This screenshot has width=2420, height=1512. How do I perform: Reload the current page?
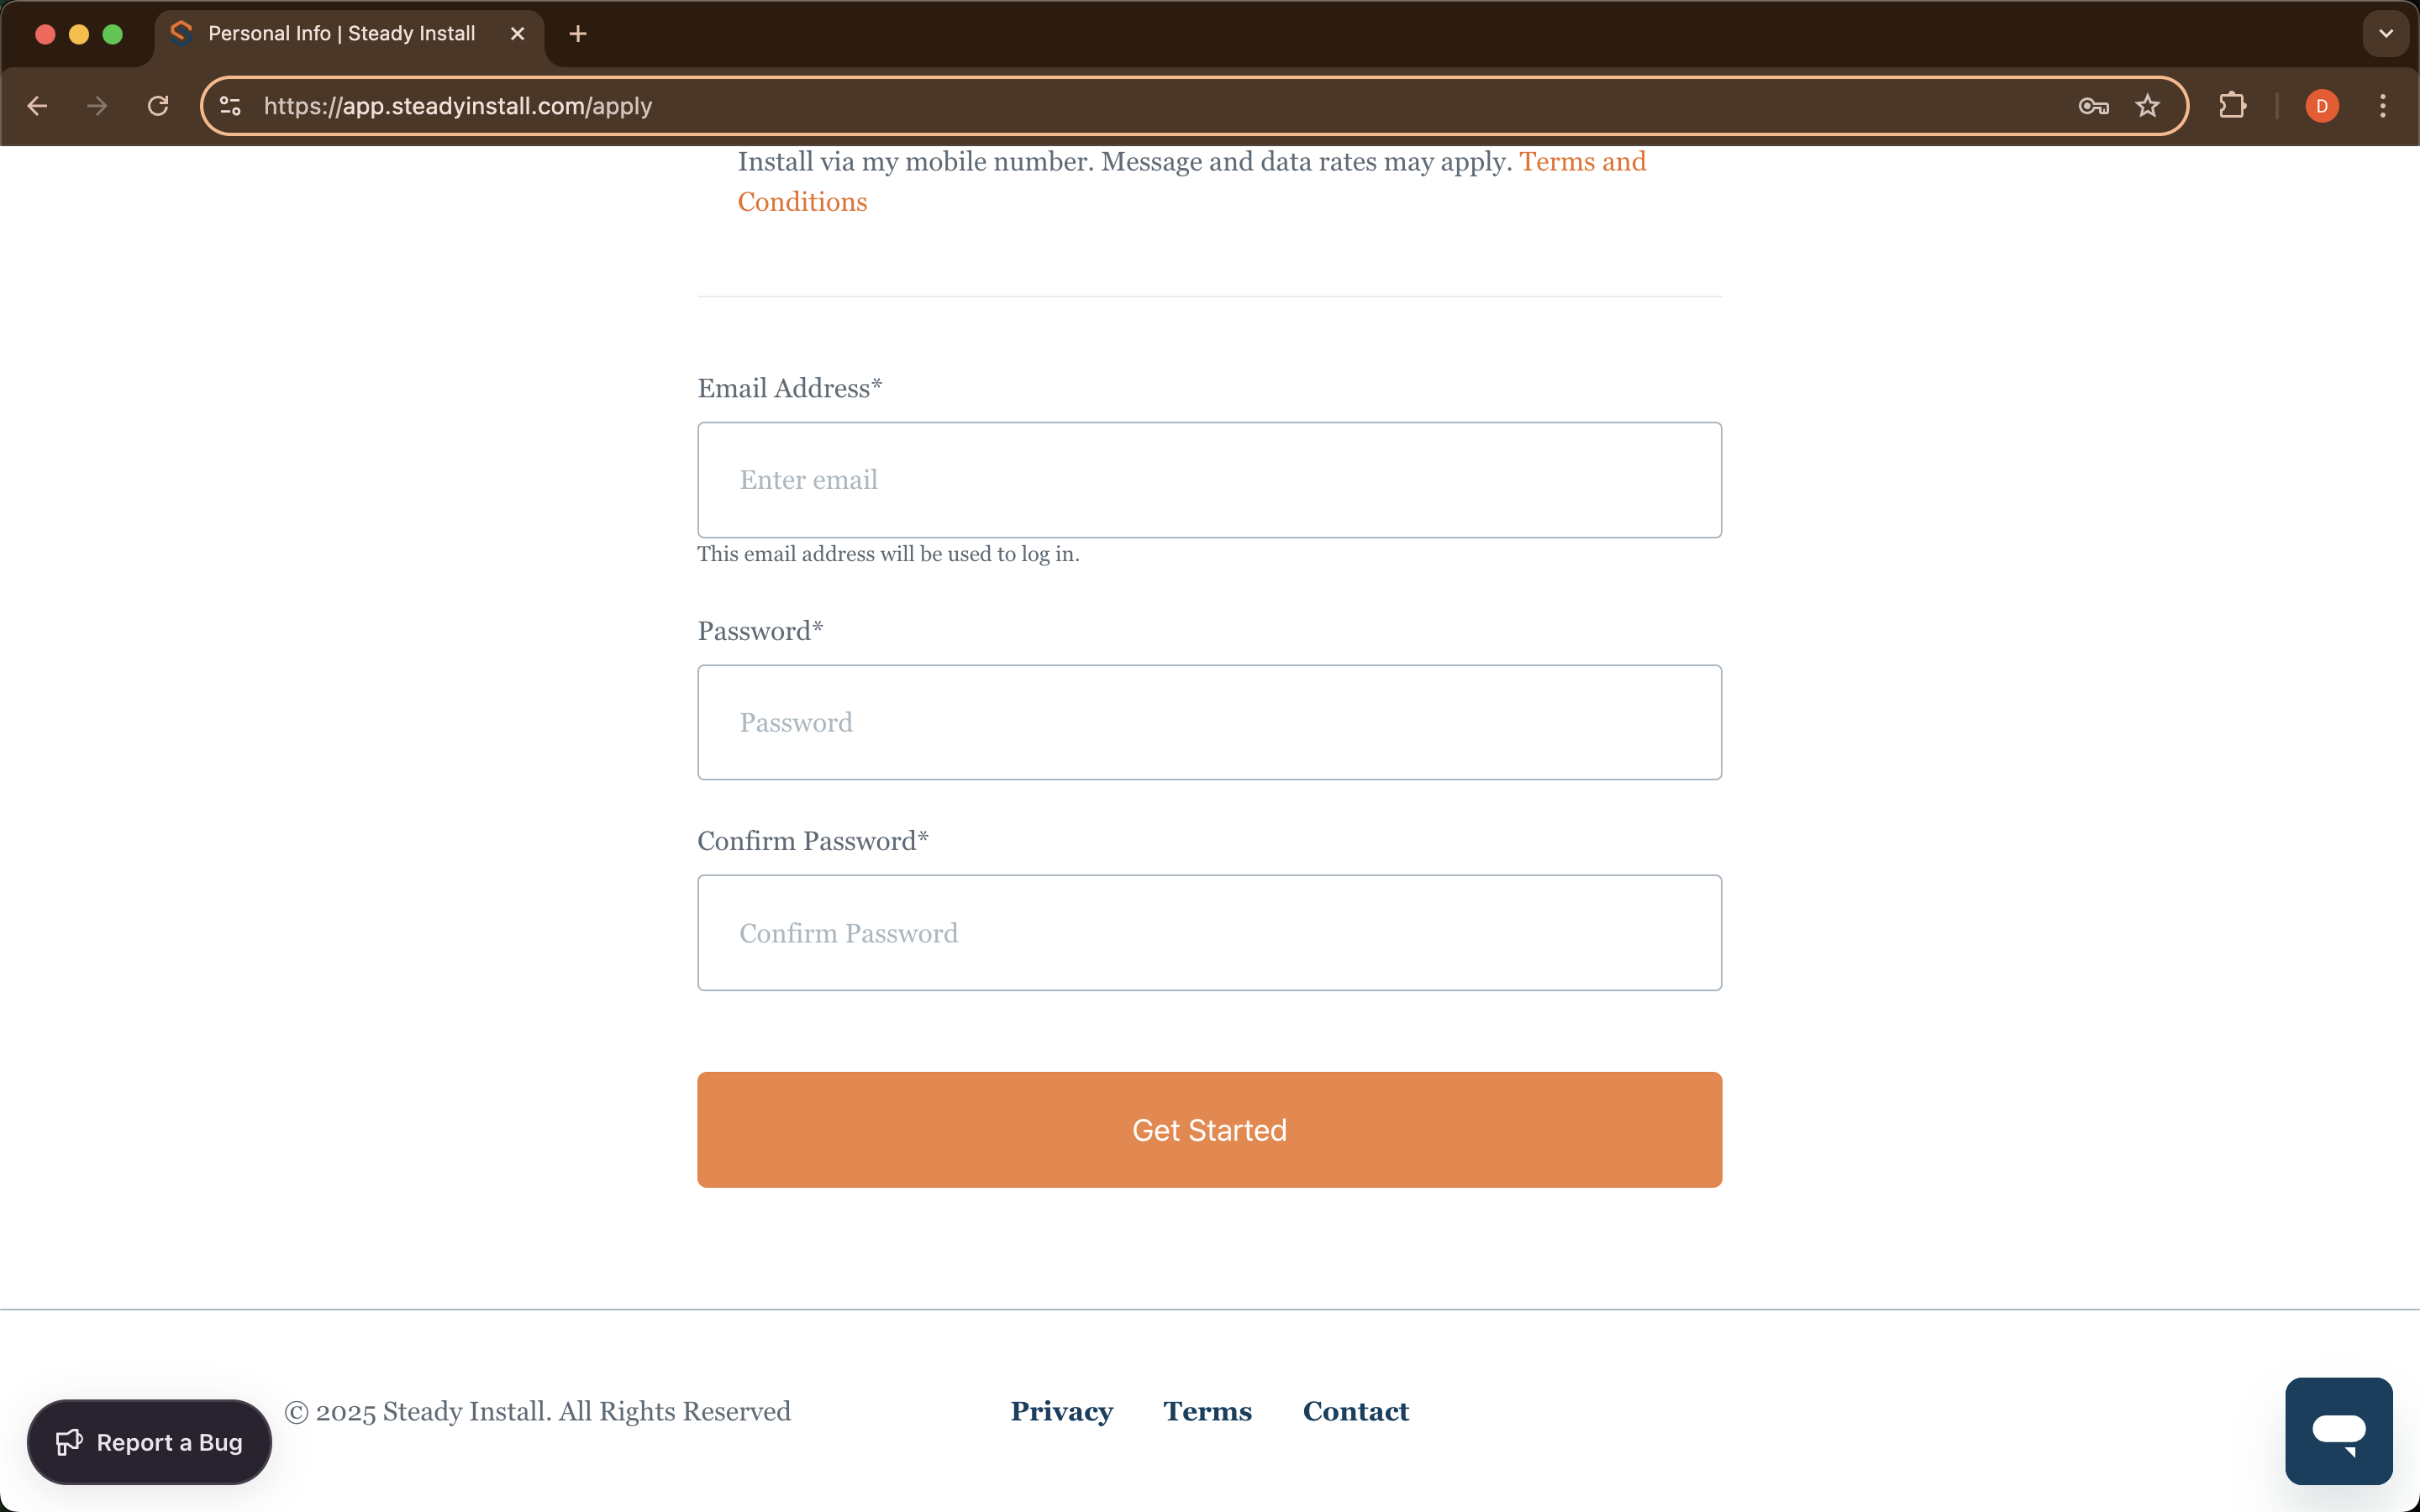point(157,106)
